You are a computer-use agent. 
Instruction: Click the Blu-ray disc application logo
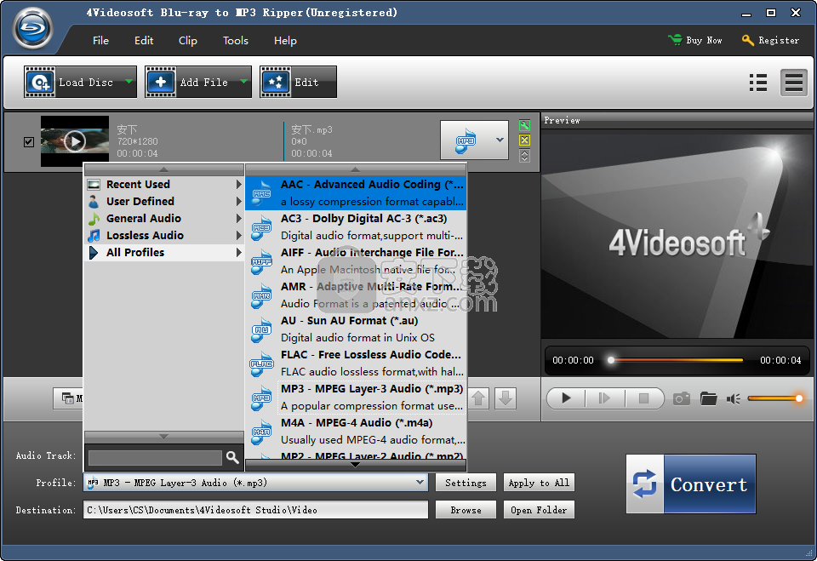(33, 27)
